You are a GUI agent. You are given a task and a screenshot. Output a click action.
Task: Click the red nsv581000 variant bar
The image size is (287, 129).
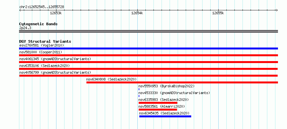(148, 55)
